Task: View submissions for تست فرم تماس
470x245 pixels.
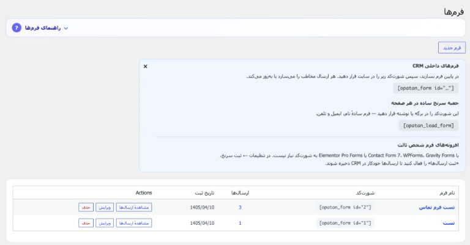Action: coord(134,207)
